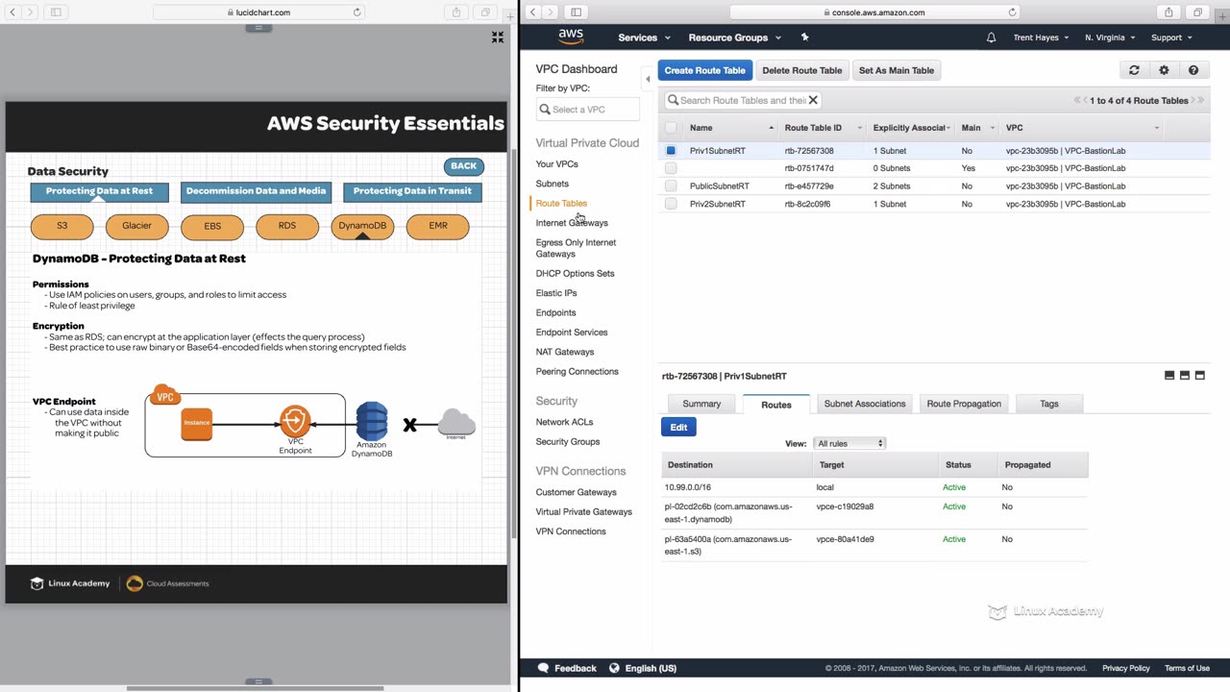This screenshot has height=692, width=1230.
Task: Click the Search Route Tables field
Action: 743,100
